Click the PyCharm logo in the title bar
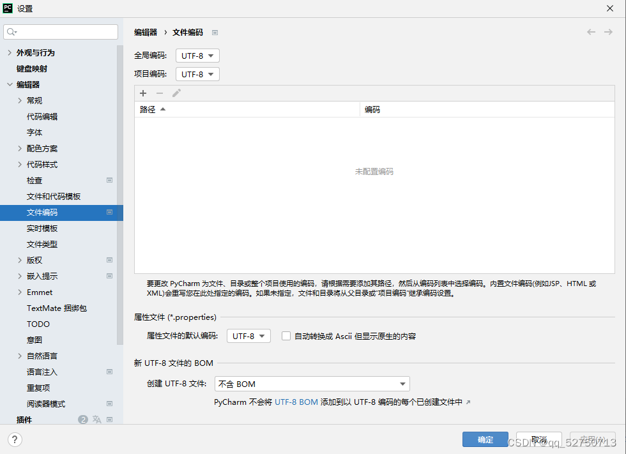This screenshot has width=626, height=454. pos(9,8)
